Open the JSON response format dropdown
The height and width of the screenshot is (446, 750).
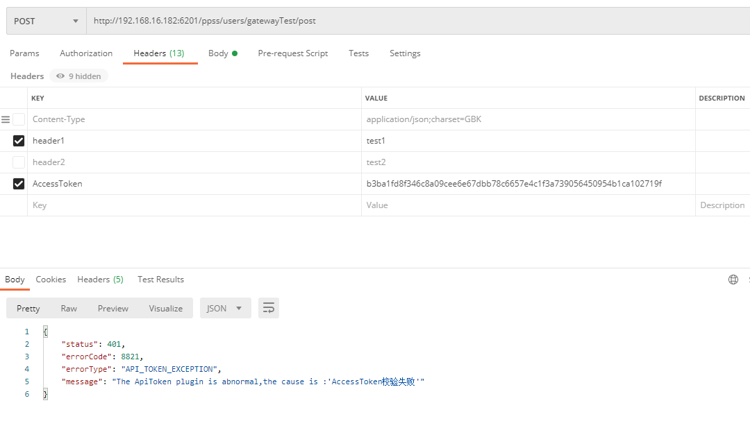(225, 308)
